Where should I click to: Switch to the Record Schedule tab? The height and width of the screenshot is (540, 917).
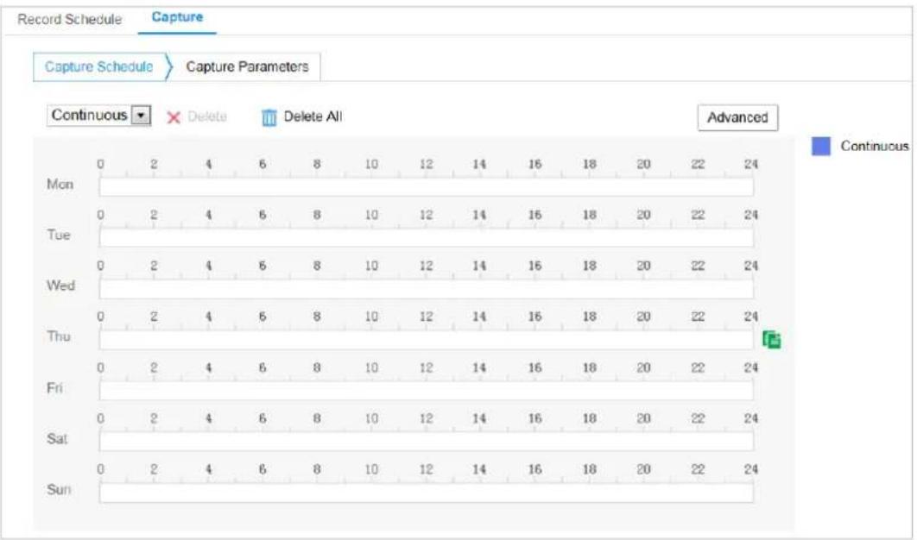70,19
